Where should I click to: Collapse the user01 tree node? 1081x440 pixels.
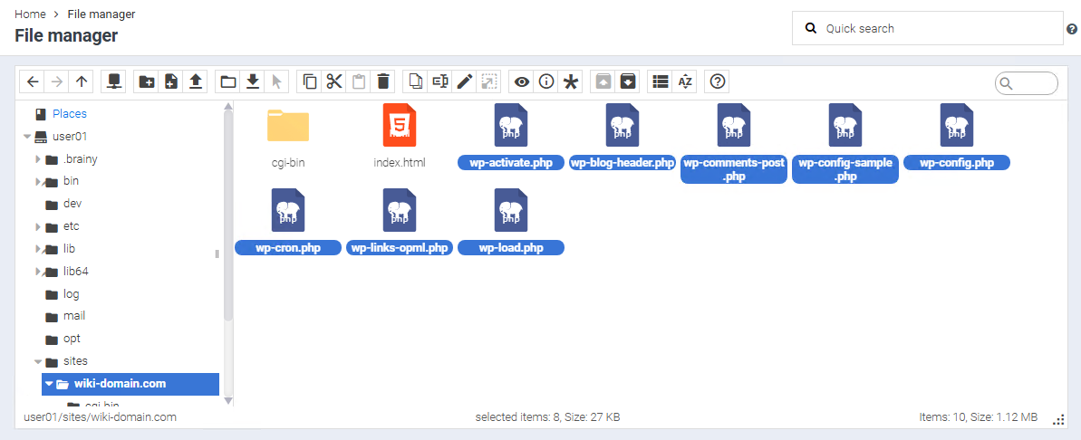[27, 137]
